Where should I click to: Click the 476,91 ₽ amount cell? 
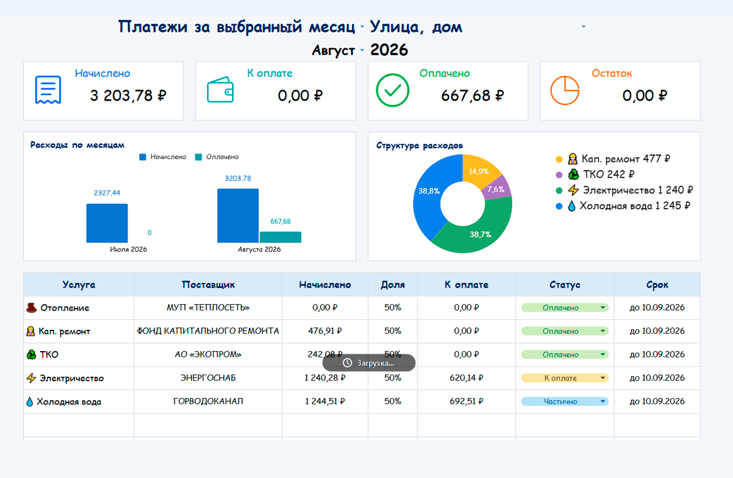pyautogui.click(x=325, y=331)
